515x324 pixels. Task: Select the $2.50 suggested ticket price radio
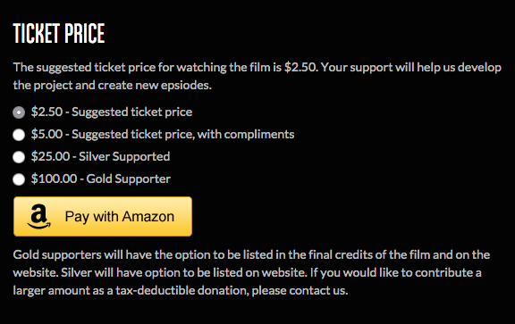pyautogui.click(x=19, y=112)
